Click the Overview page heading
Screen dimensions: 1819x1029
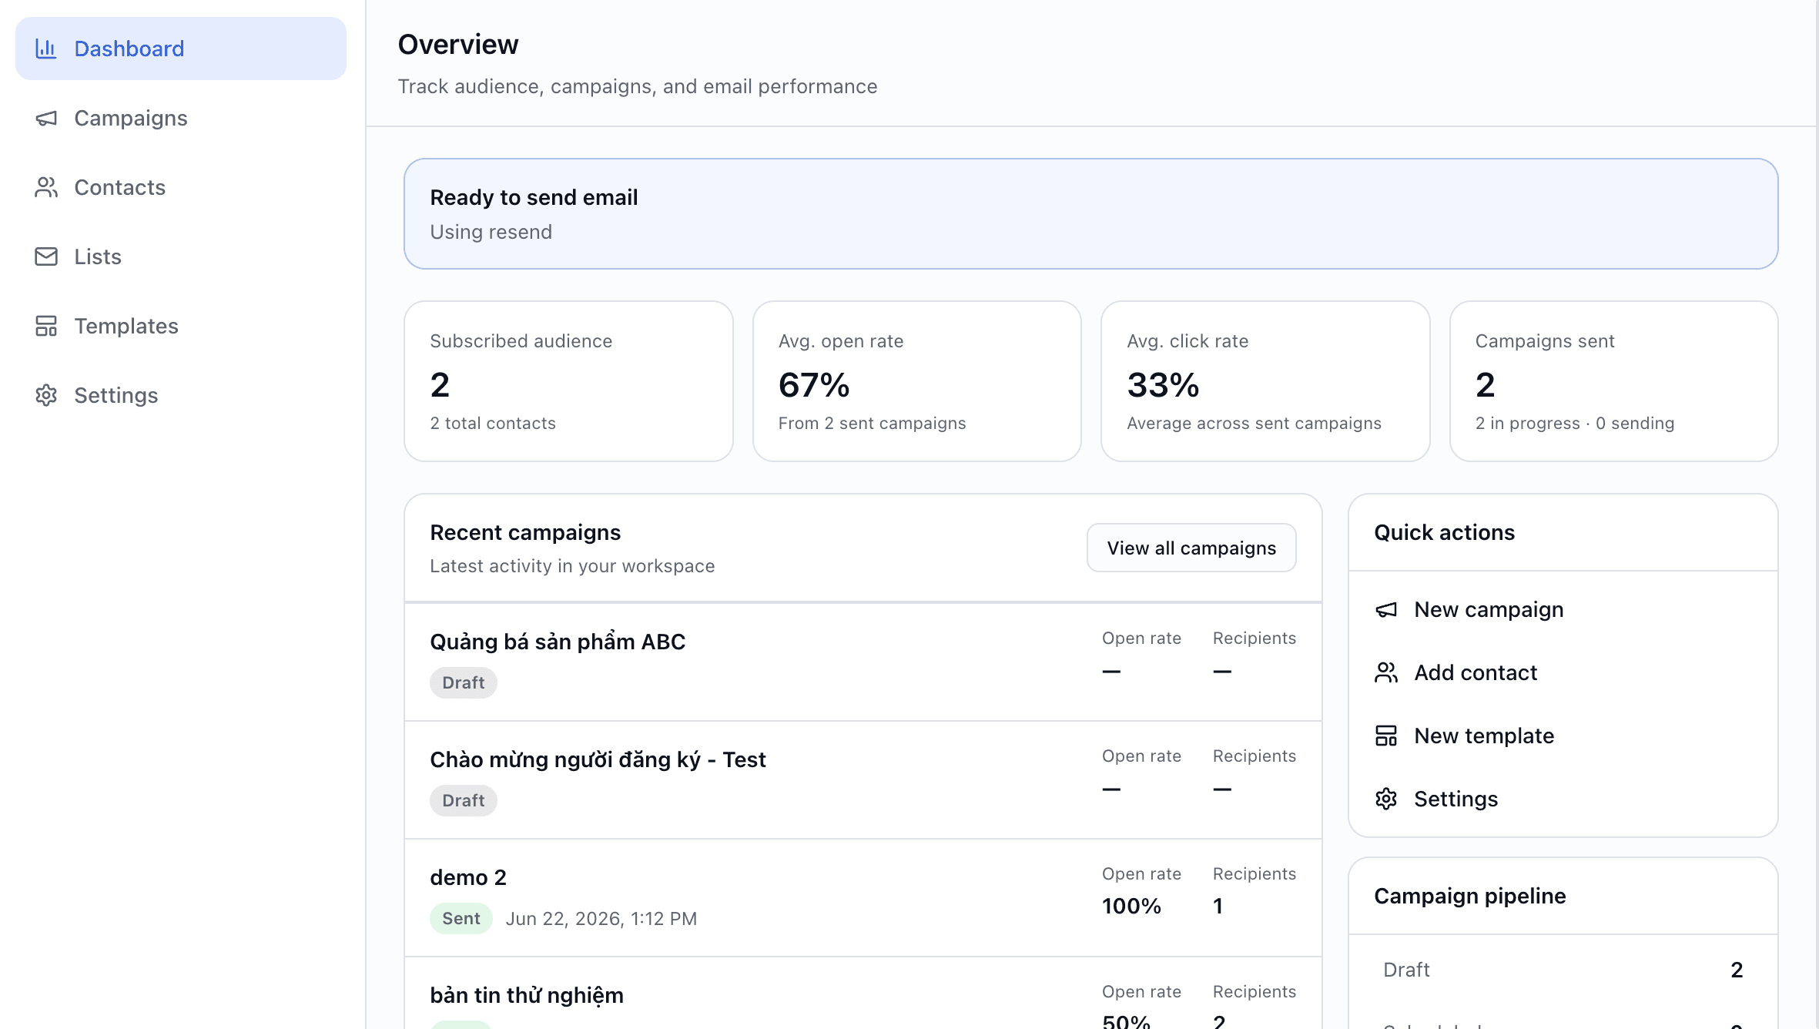[458, 45]
